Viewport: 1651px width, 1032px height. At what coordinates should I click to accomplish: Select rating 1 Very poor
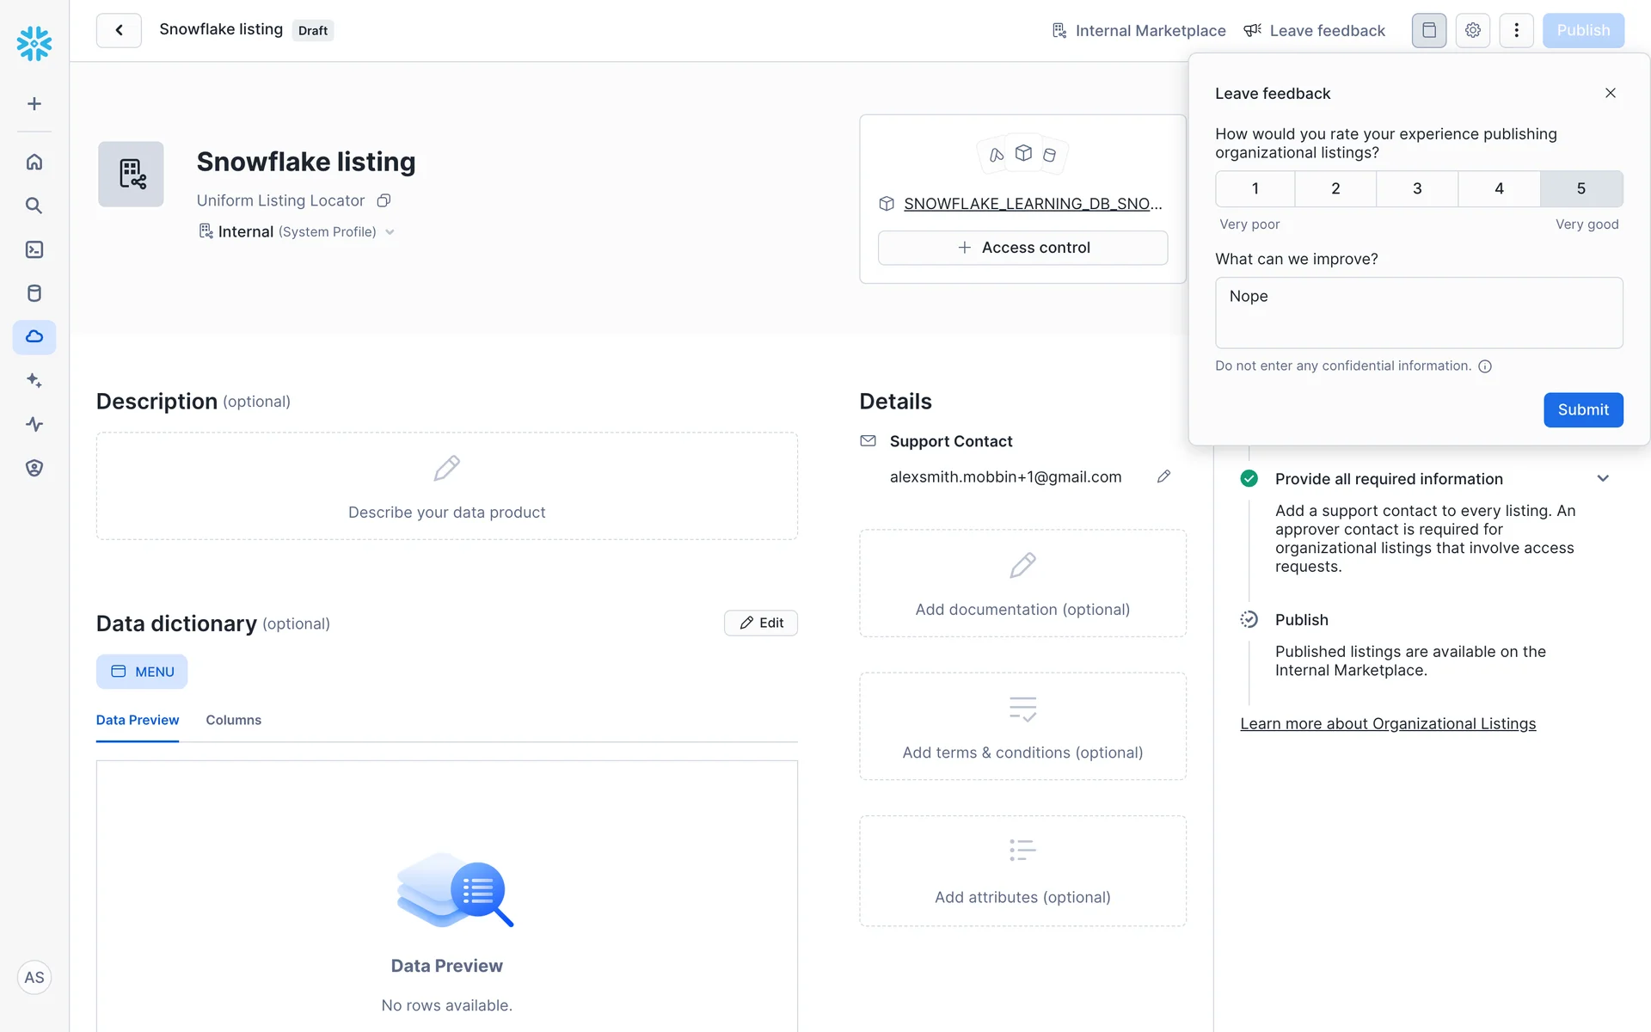(1255, 188)
